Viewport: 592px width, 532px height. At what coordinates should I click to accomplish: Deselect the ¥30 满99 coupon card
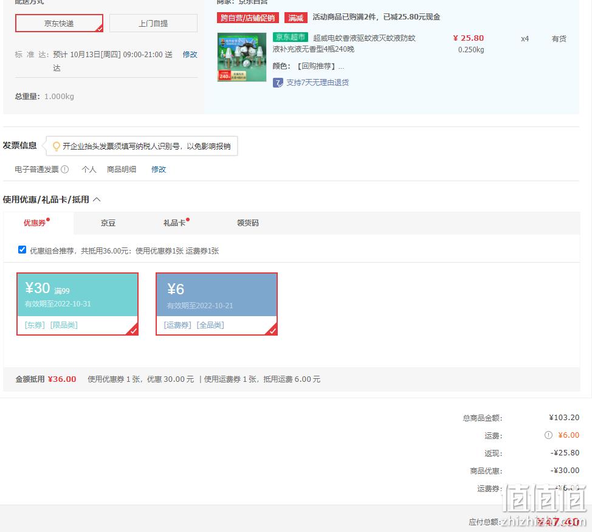pos(77,304)
